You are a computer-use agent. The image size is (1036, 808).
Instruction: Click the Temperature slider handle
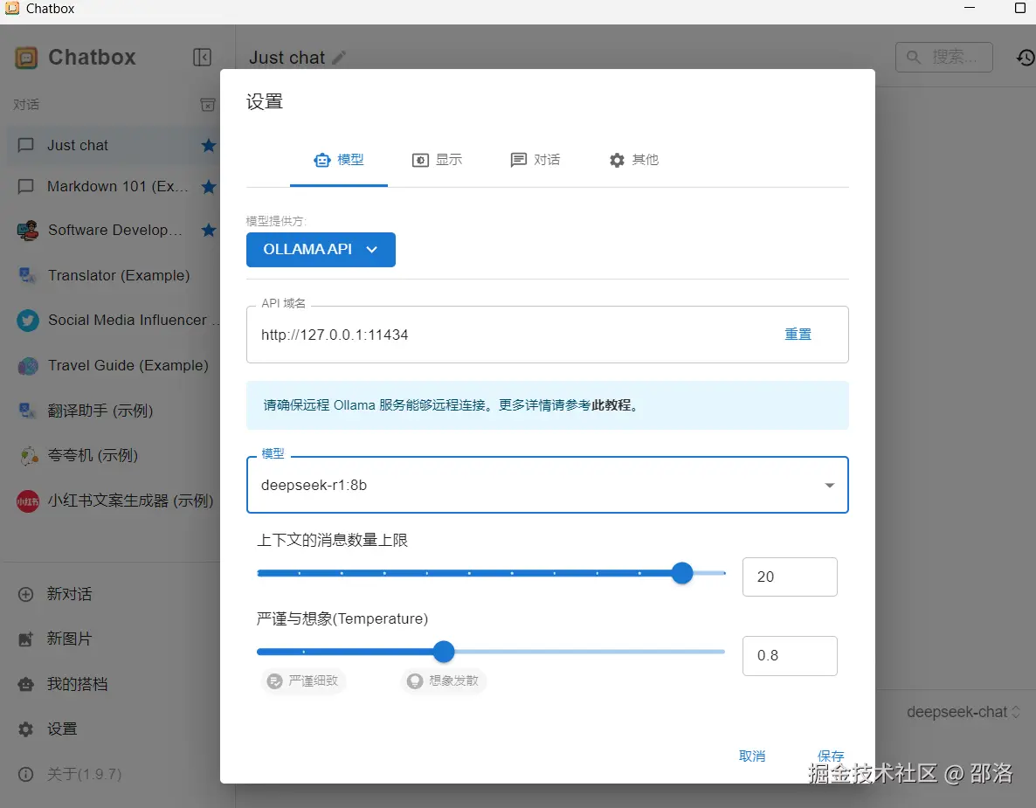coord(444,653)
